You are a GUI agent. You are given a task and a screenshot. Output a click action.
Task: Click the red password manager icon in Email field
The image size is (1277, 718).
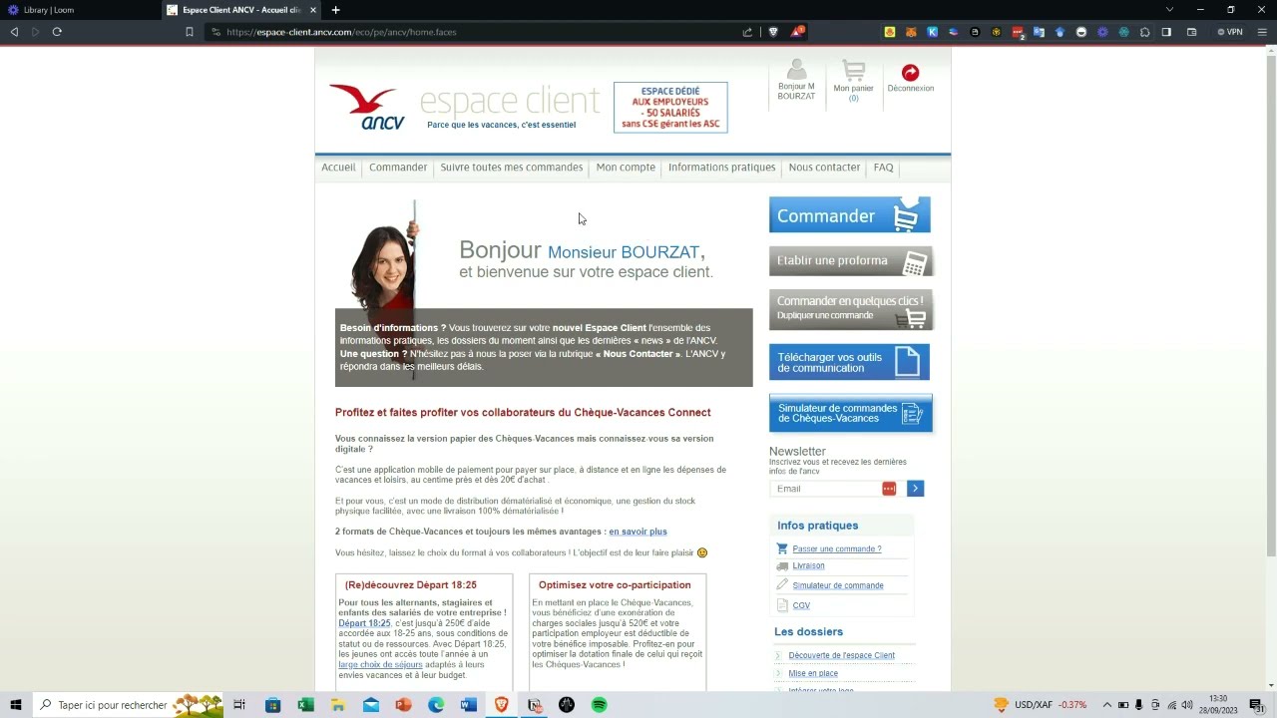pos(889,489)
